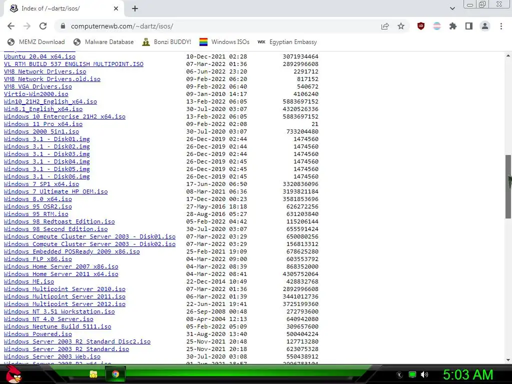
Task: Download Windows_FLP_x86.iso
Action: (x=38, y=259)
